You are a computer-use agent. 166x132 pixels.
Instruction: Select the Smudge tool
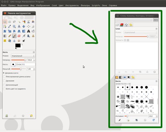(x=19, y=41)
